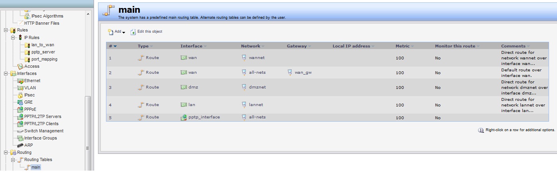Click the GRE tree icon
This screenshot has height=177, width=557.
point(20,102)
